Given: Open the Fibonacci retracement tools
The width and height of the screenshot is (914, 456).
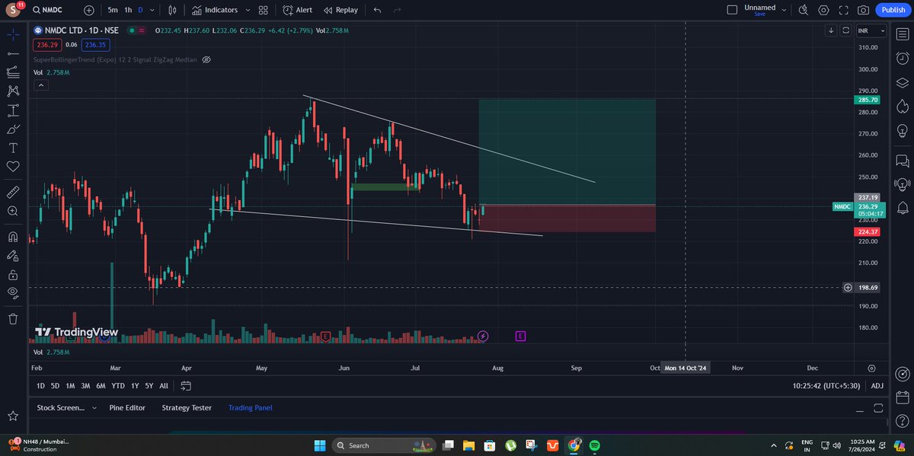Looking at the screenshot, I should pyautogui.click(x=13, y=72).
